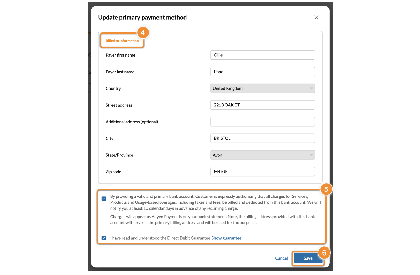Click the orange step 4 badge
Screen dimensions: 420x275
[143, 33]
